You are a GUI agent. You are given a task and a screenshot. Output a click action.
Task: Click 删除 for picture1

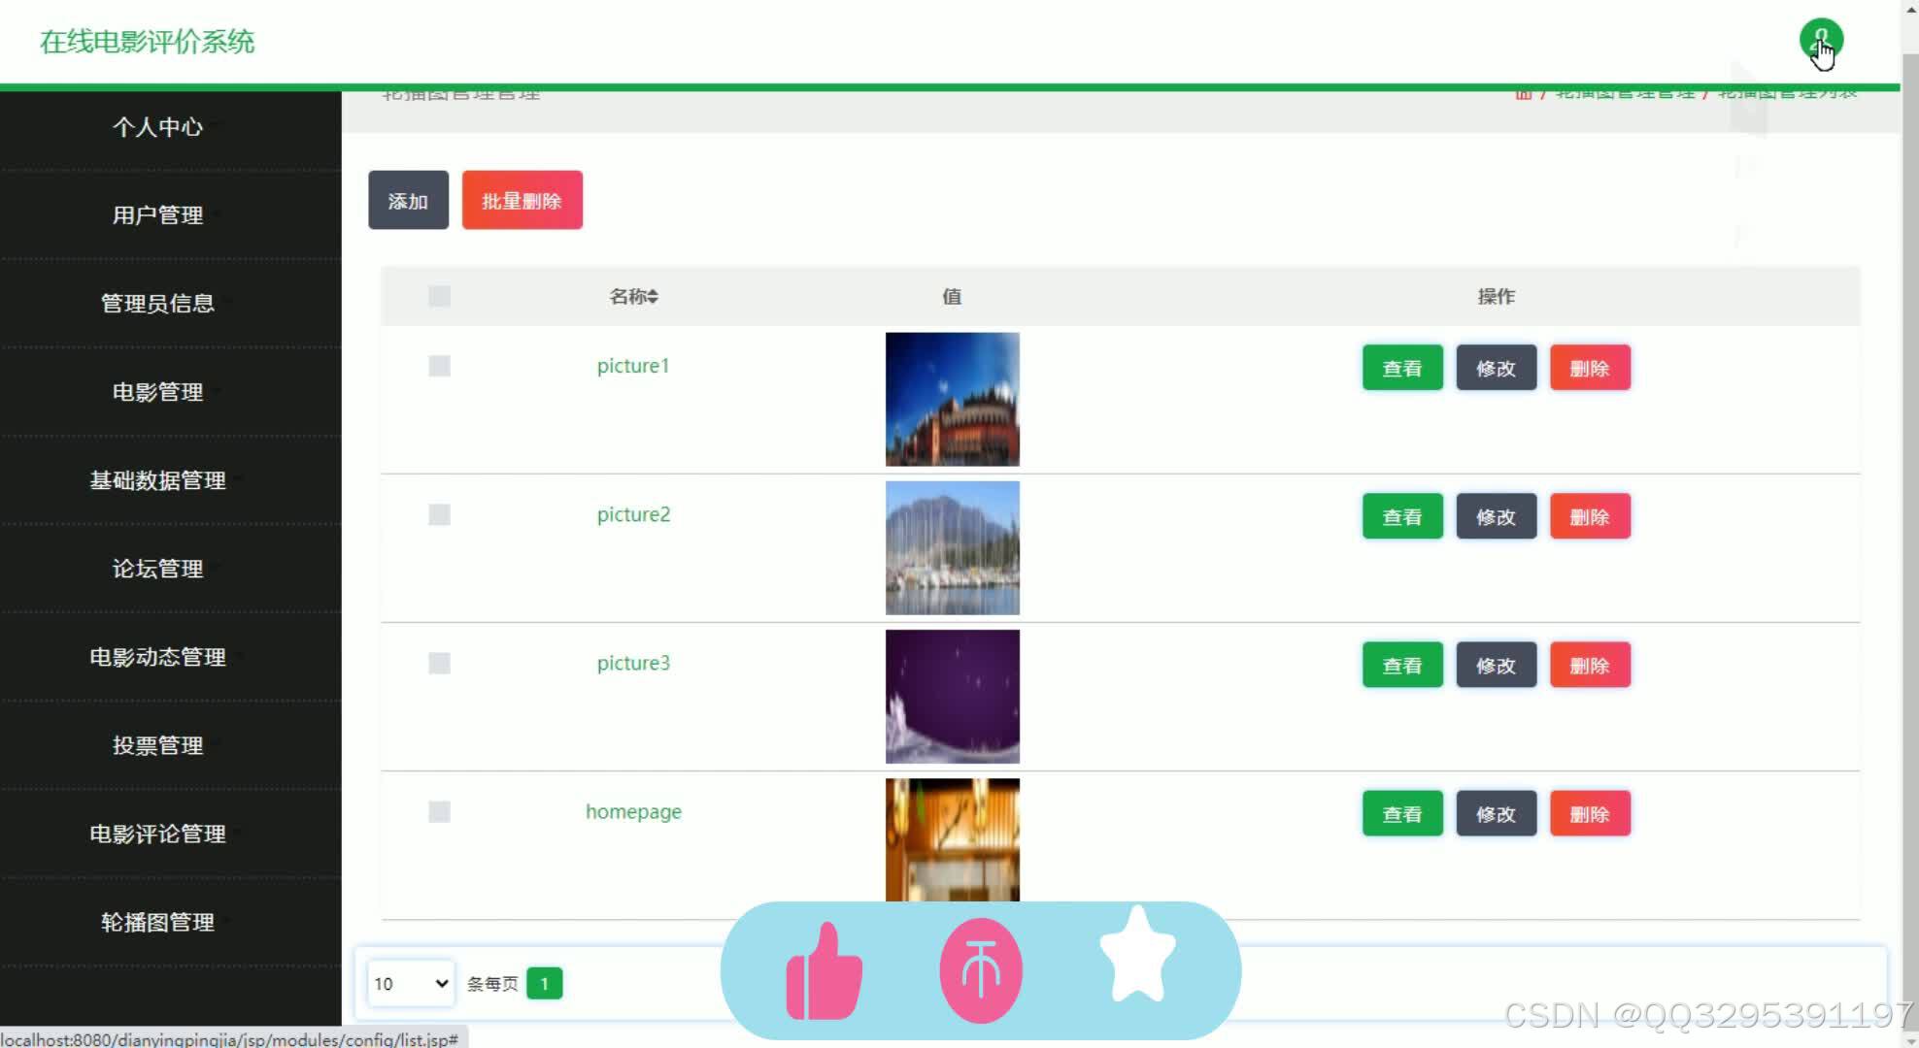(1590, 368)
